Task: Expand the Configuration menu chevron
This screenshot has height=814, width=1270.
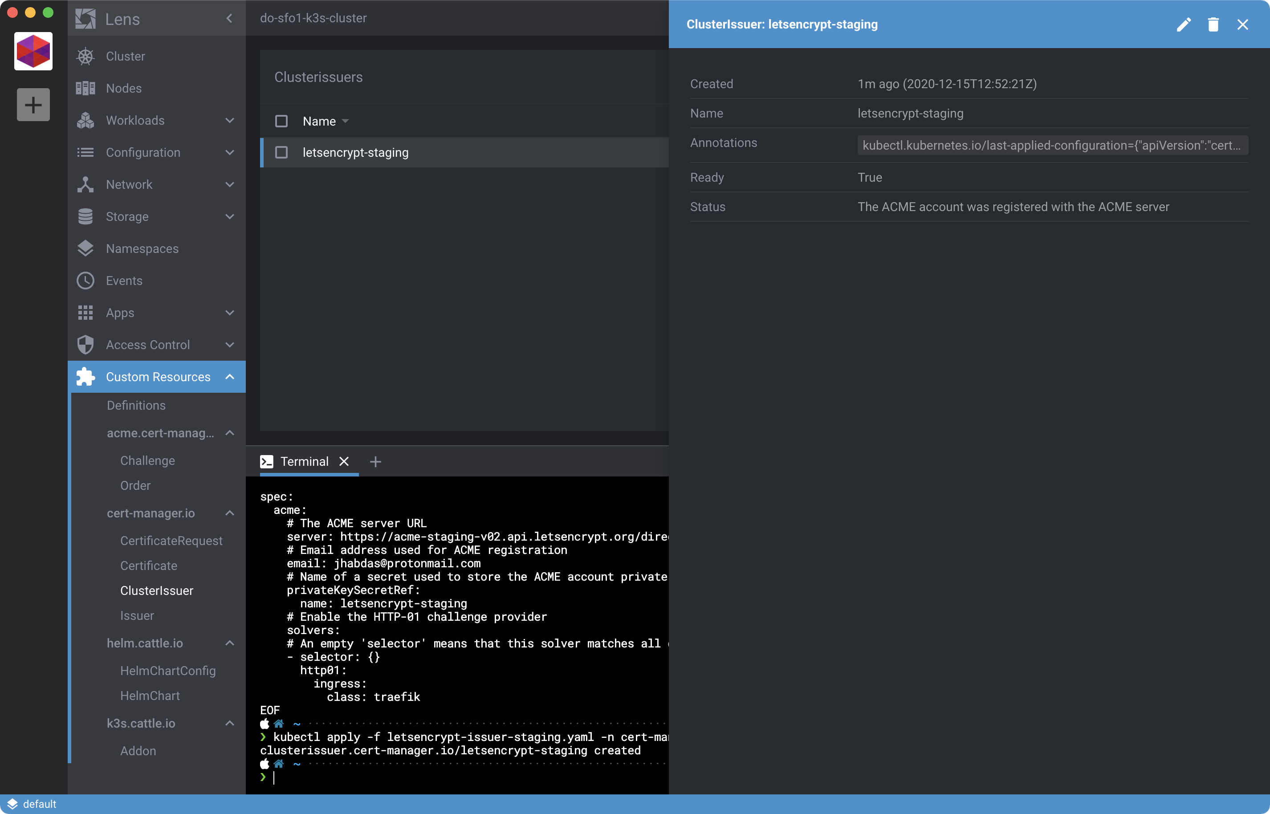Action: coord(229,152)
